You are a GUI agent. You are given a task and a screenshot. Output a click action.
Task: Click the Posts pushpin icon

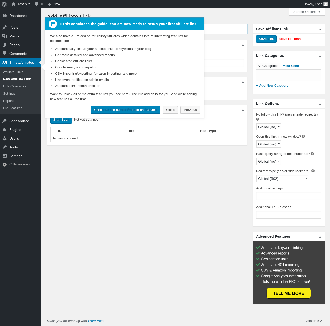coord(5,27)
